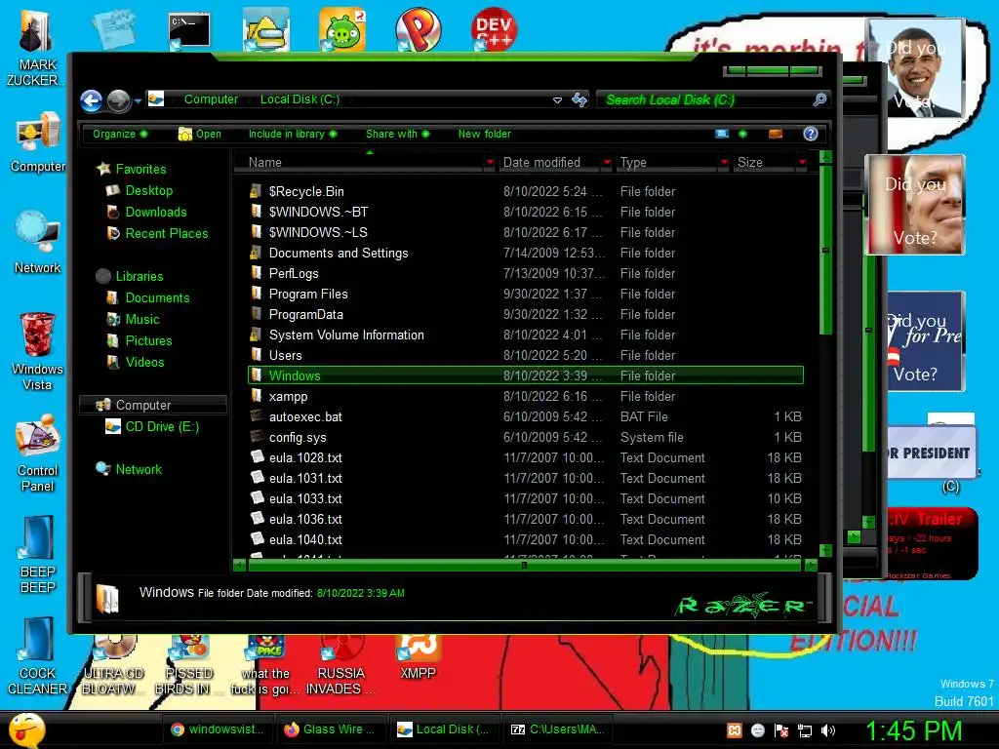Open the Network desktop icon
This screenshot has width=999, height=749.
coord(38,243)
